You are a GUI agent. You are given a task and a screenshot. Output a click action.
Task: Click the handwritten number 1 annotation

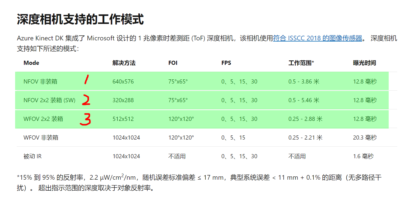[86, 80]
